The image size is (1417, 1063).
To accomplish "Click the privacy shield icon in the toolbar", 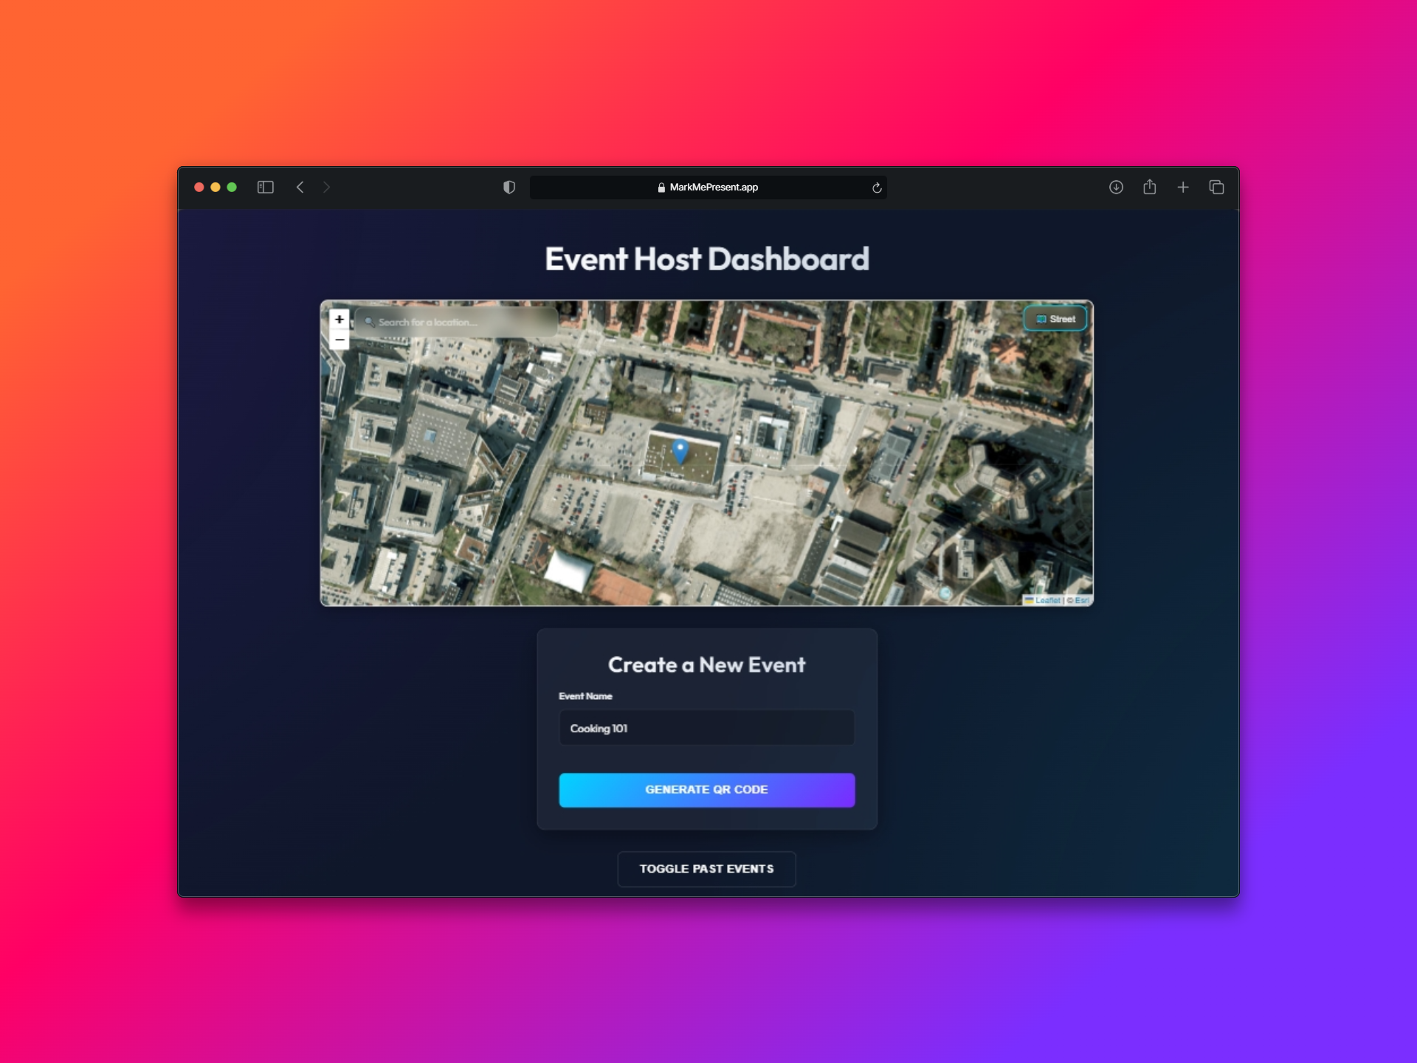I will coord(508,188).
